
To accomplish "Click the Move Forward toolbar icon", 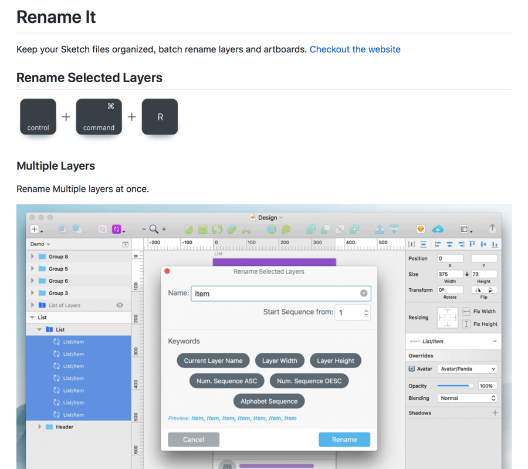I will point(380,229).
